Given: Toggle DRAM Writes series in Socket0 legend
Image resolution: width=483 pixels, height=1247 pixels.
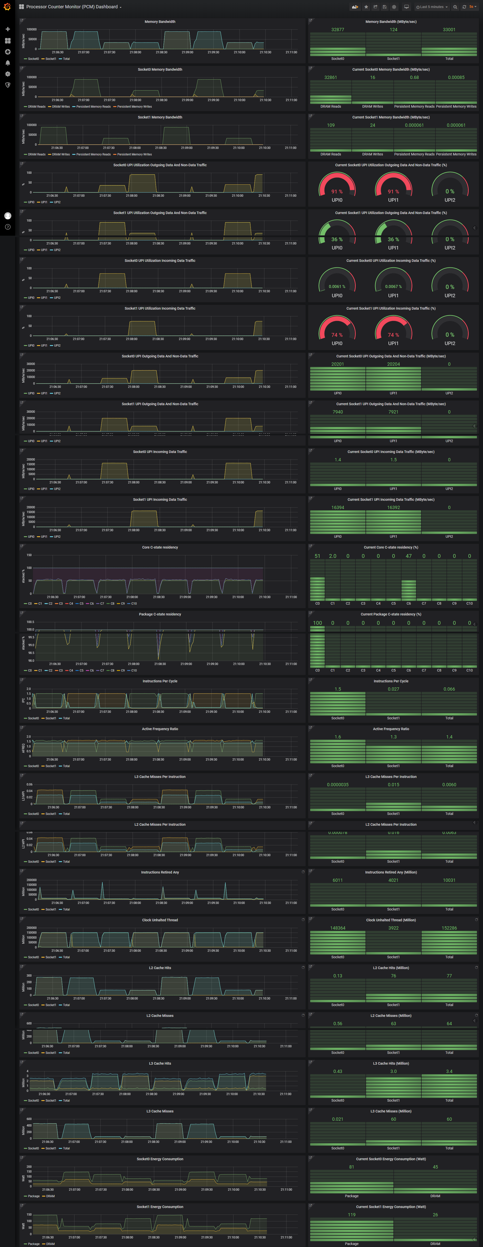Looking at the screenshot, I should click(60, 106).
